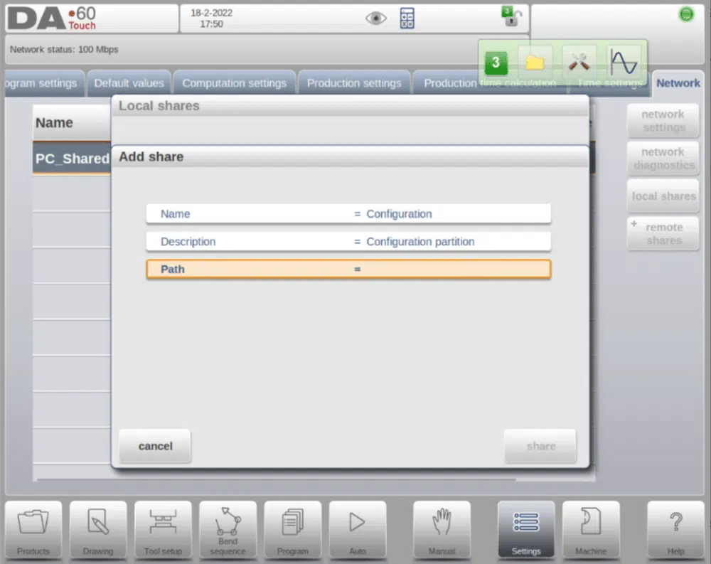This screenshot has width=711, height=564.
Task: Open the Machine mode icon
Action: pyautogui.click(x=591, y=529)
